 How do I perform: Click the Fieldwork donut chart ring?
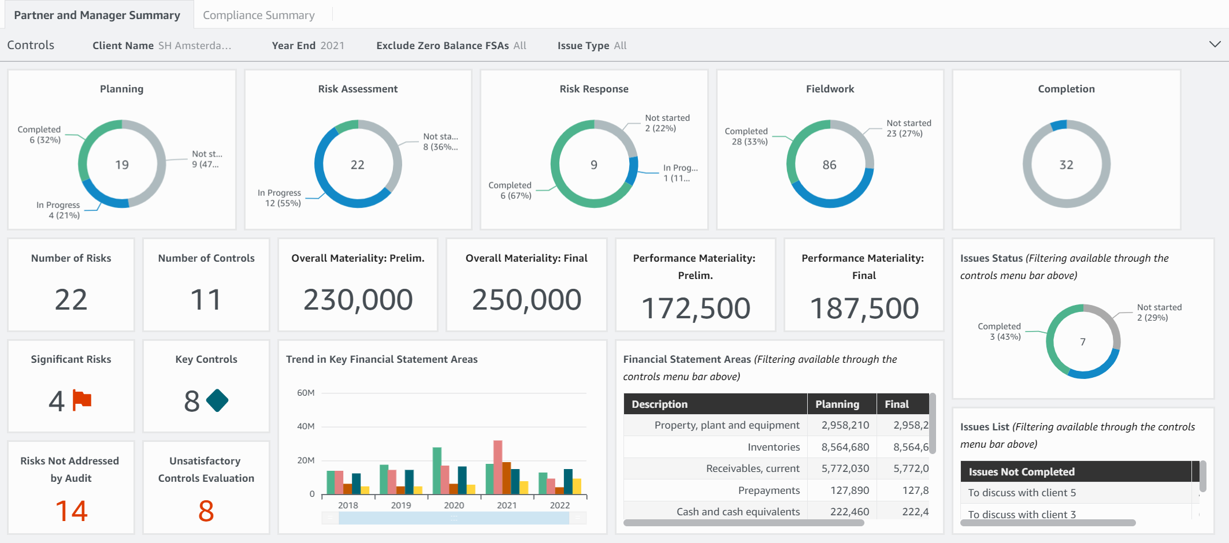(791, 165)
